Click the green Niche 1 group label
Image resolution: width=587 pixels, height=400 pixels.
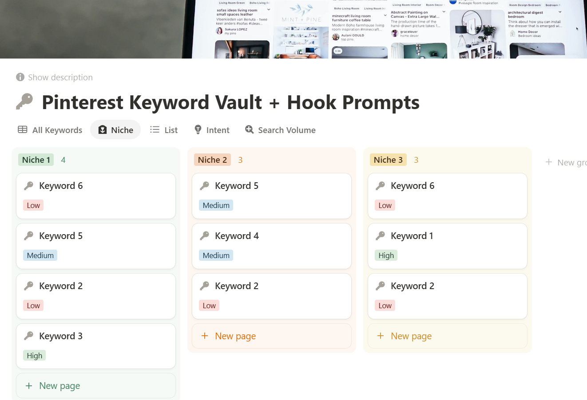(x=36, y=160)
